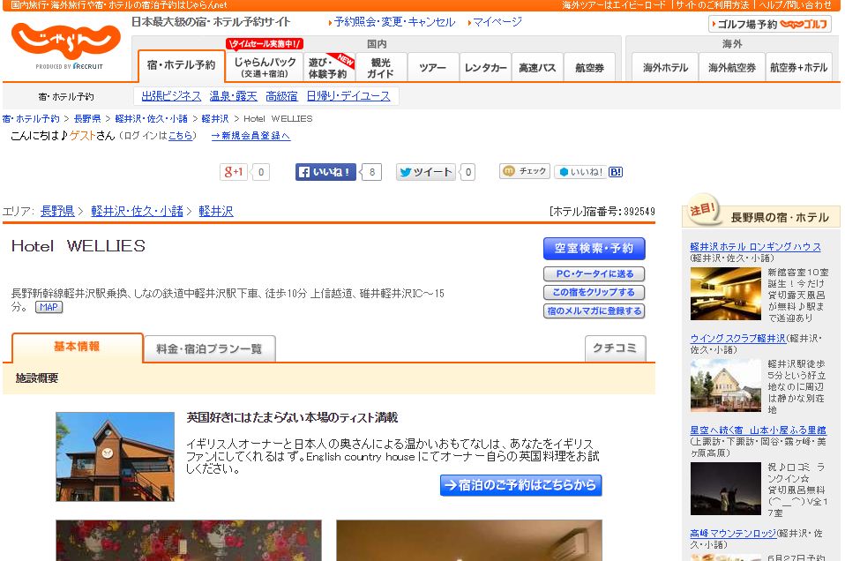Click the 海外ツアーはエイビーロード header link

(x=615, y=4)
